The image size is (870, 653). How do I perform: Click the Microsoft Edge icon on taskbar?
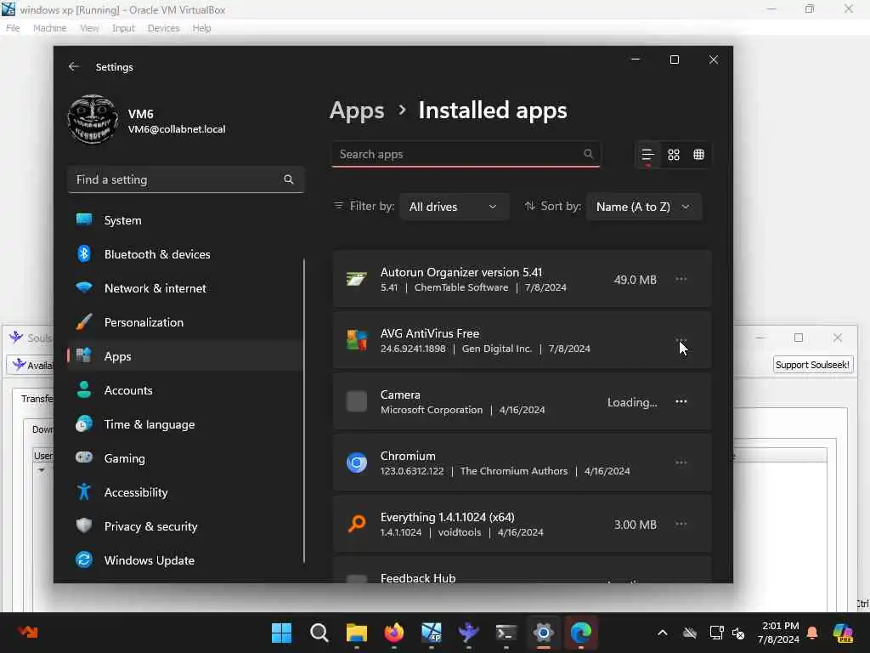[x=581, y=633]
